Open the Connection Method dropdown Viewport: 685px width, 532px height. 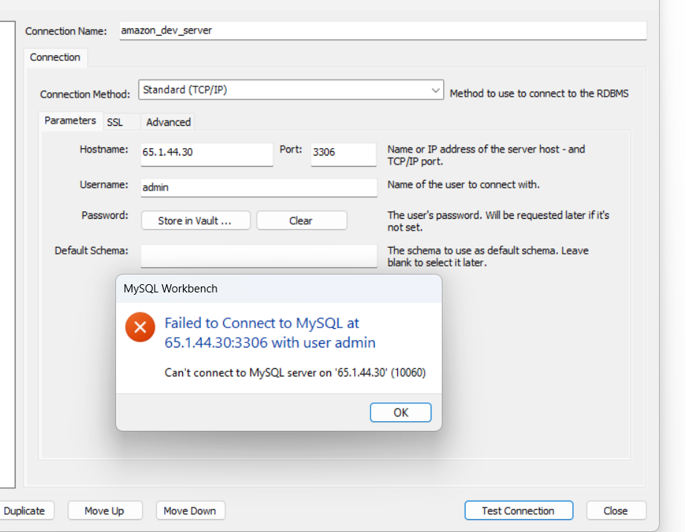291,90
